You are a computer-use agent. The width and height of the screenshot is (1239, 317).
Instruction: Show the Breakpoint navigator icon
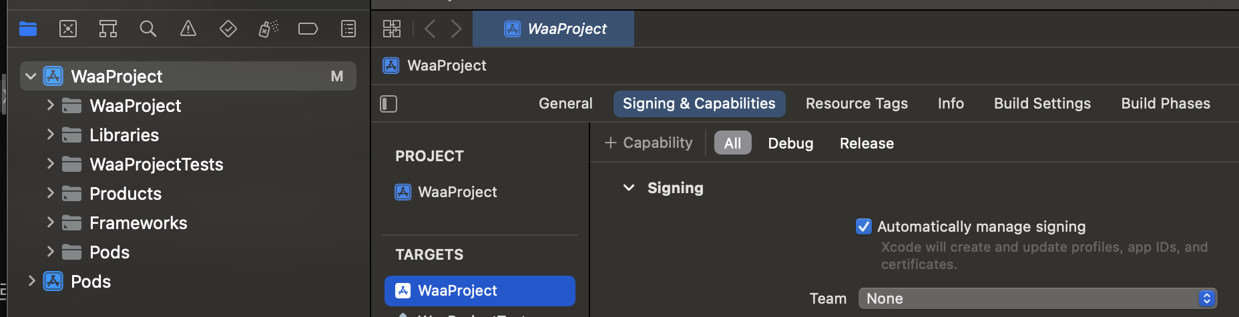308,29
